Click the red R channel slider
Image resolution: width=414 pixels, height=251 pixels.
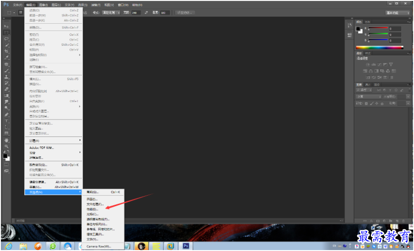(x=378, y=28)
